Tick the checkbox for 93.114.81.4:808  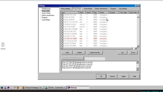click(x=62, y=27)
